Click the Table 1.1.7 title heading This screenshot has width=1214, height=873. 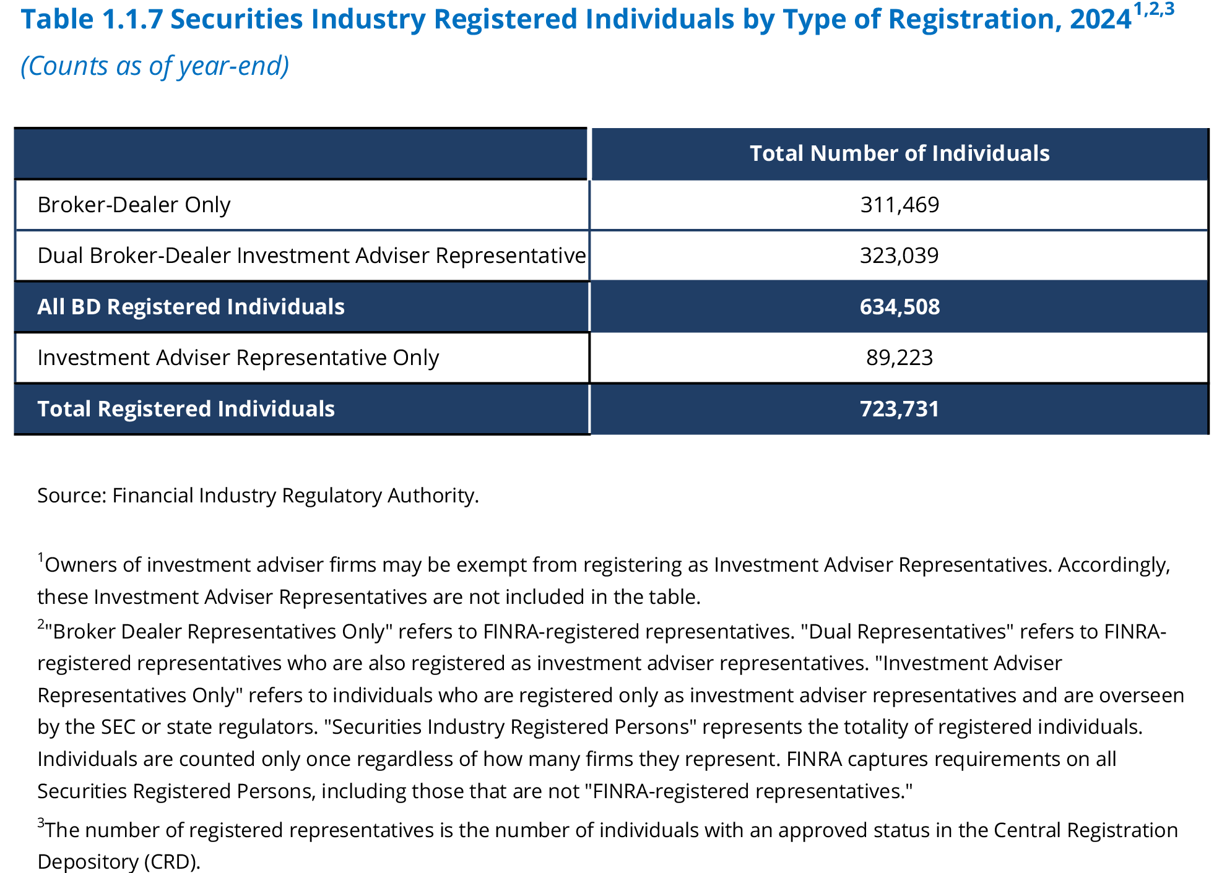pos(576,20)
